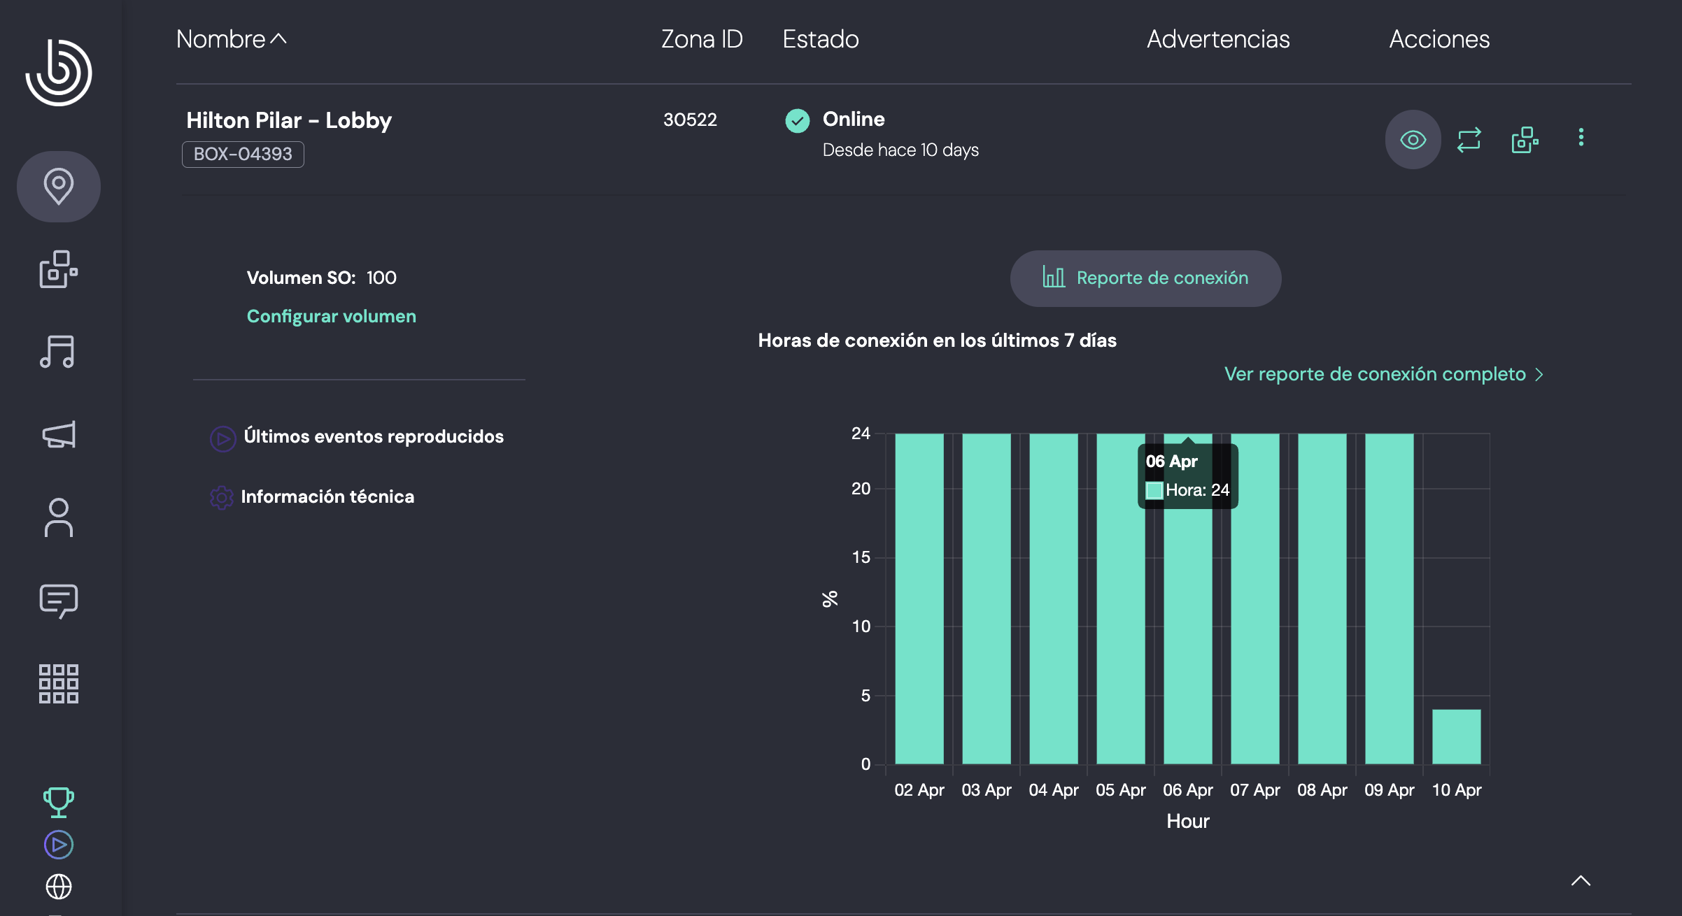Click the 10 Apr chart bar

click(1456, 736)
